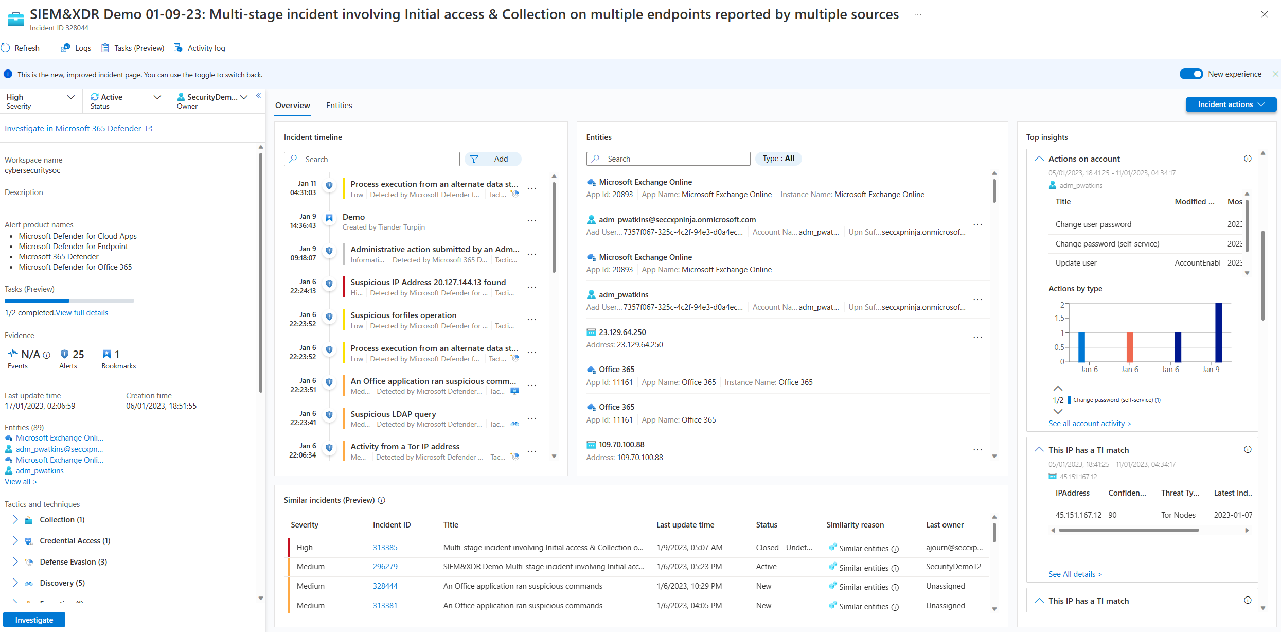Select the Overview tab
This screenshot has height=632, width=1281.
pyautogui.click(x=292, y=106)
